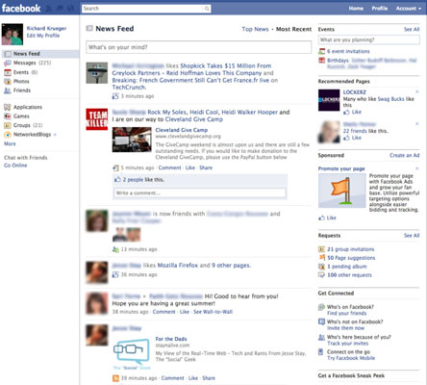Open the Cleveland Give Camp thumbnail
427x385 pixels.
(x=132, y=140)
